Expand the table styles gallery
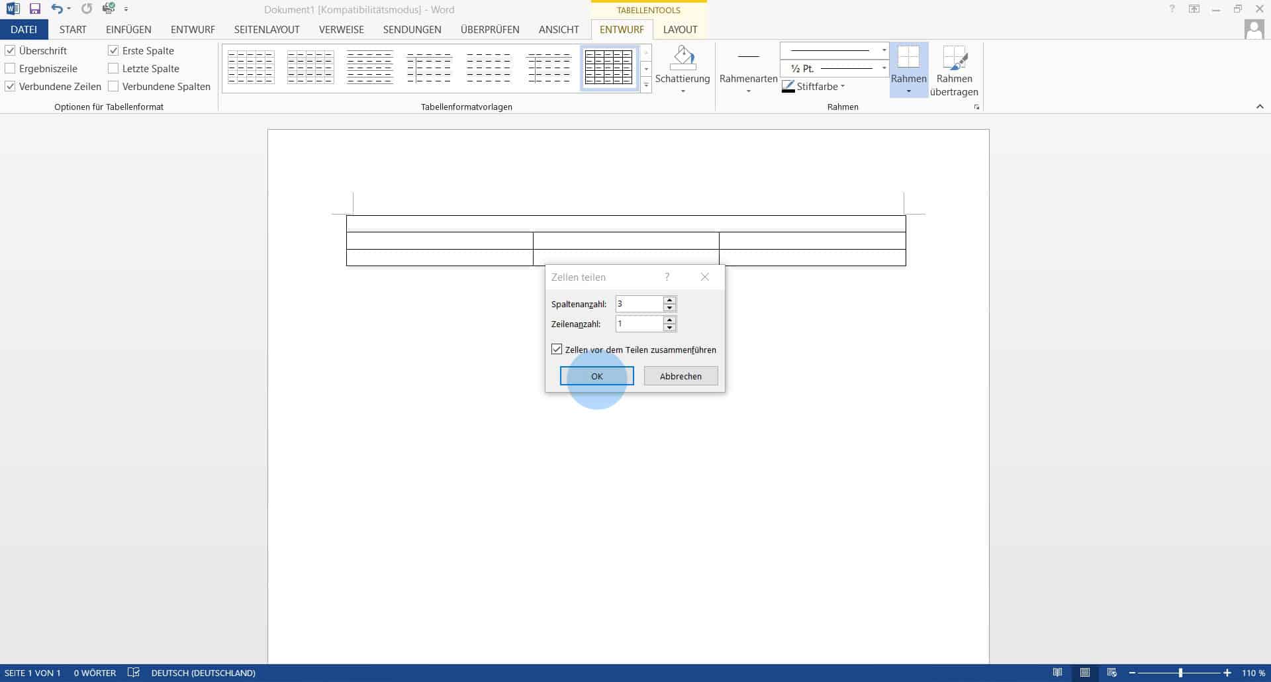The image size is (1271, 682). (x=646, y=85)
